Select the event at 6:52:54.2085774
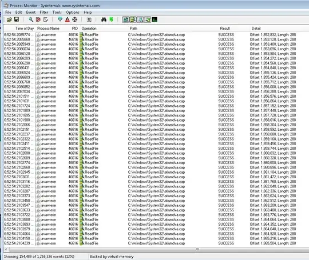309x260 pixels. (x=156, y=35)
